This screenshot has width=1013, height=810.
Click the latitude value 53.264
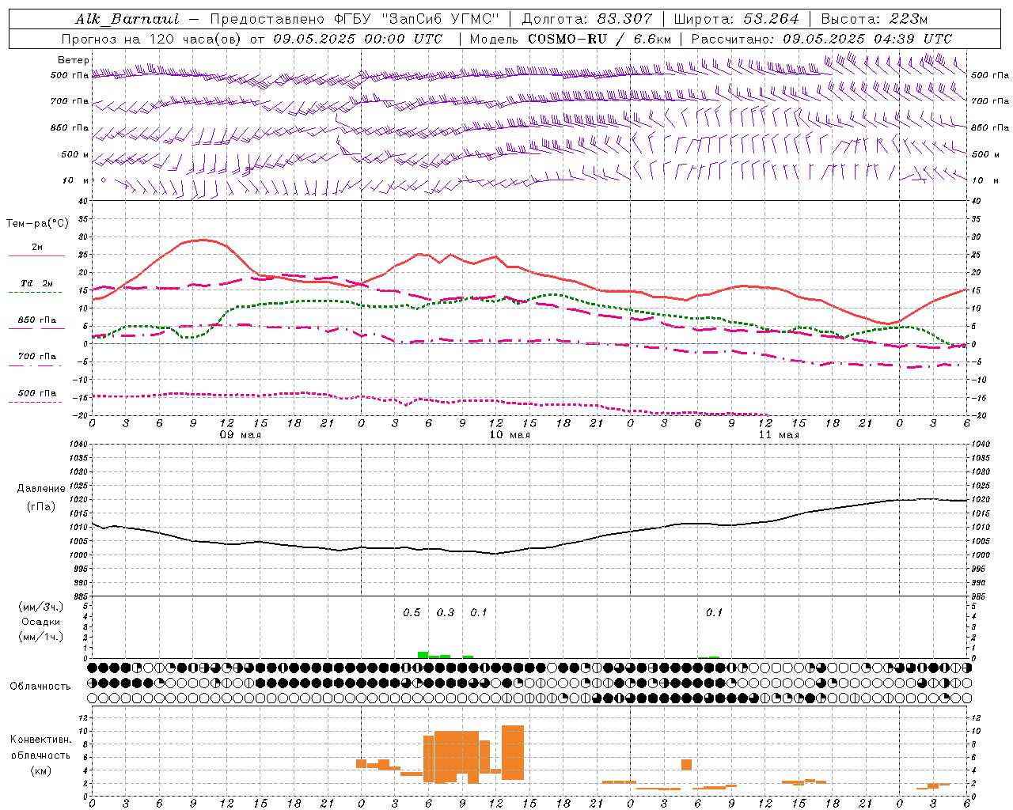[771, 19]
